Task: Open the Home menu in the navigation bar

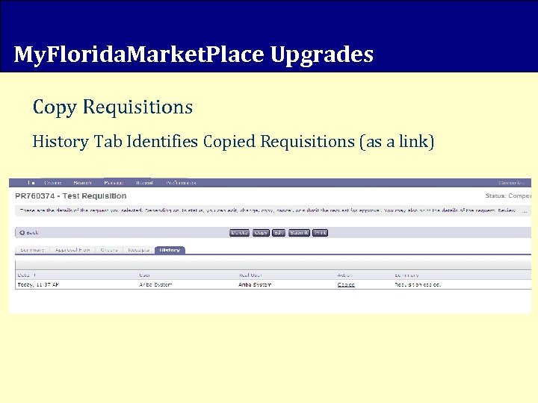Action: (31, 183)
